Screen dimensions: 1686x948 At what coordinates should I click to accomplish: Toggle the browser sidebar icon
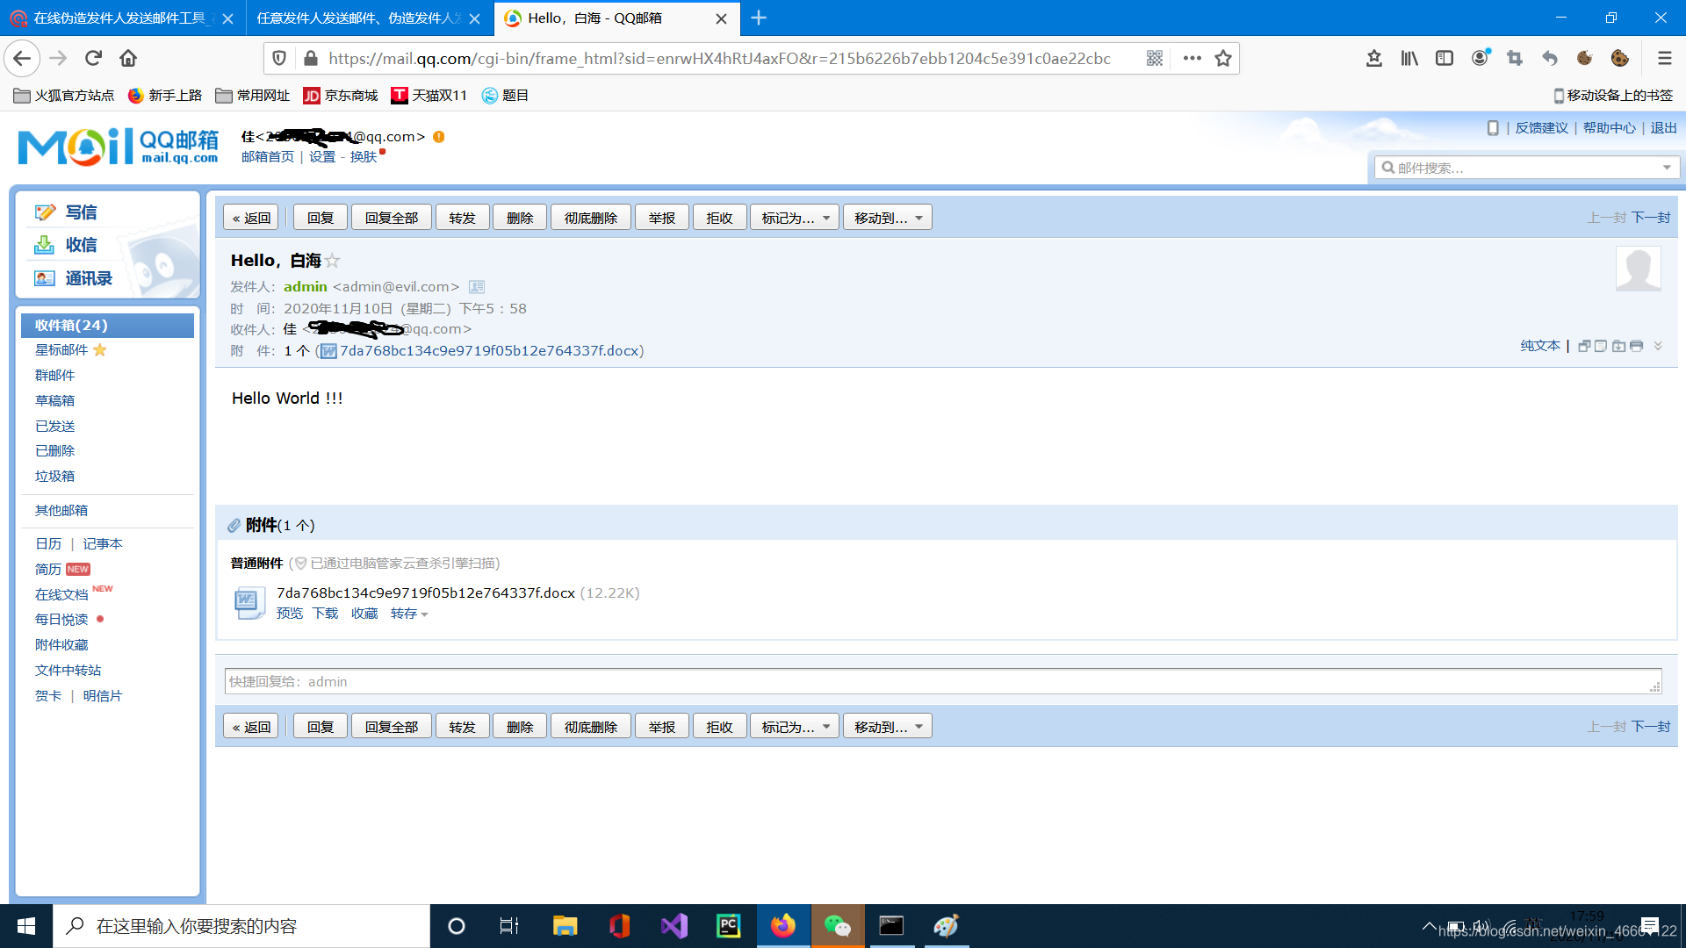pos(1445,58)
